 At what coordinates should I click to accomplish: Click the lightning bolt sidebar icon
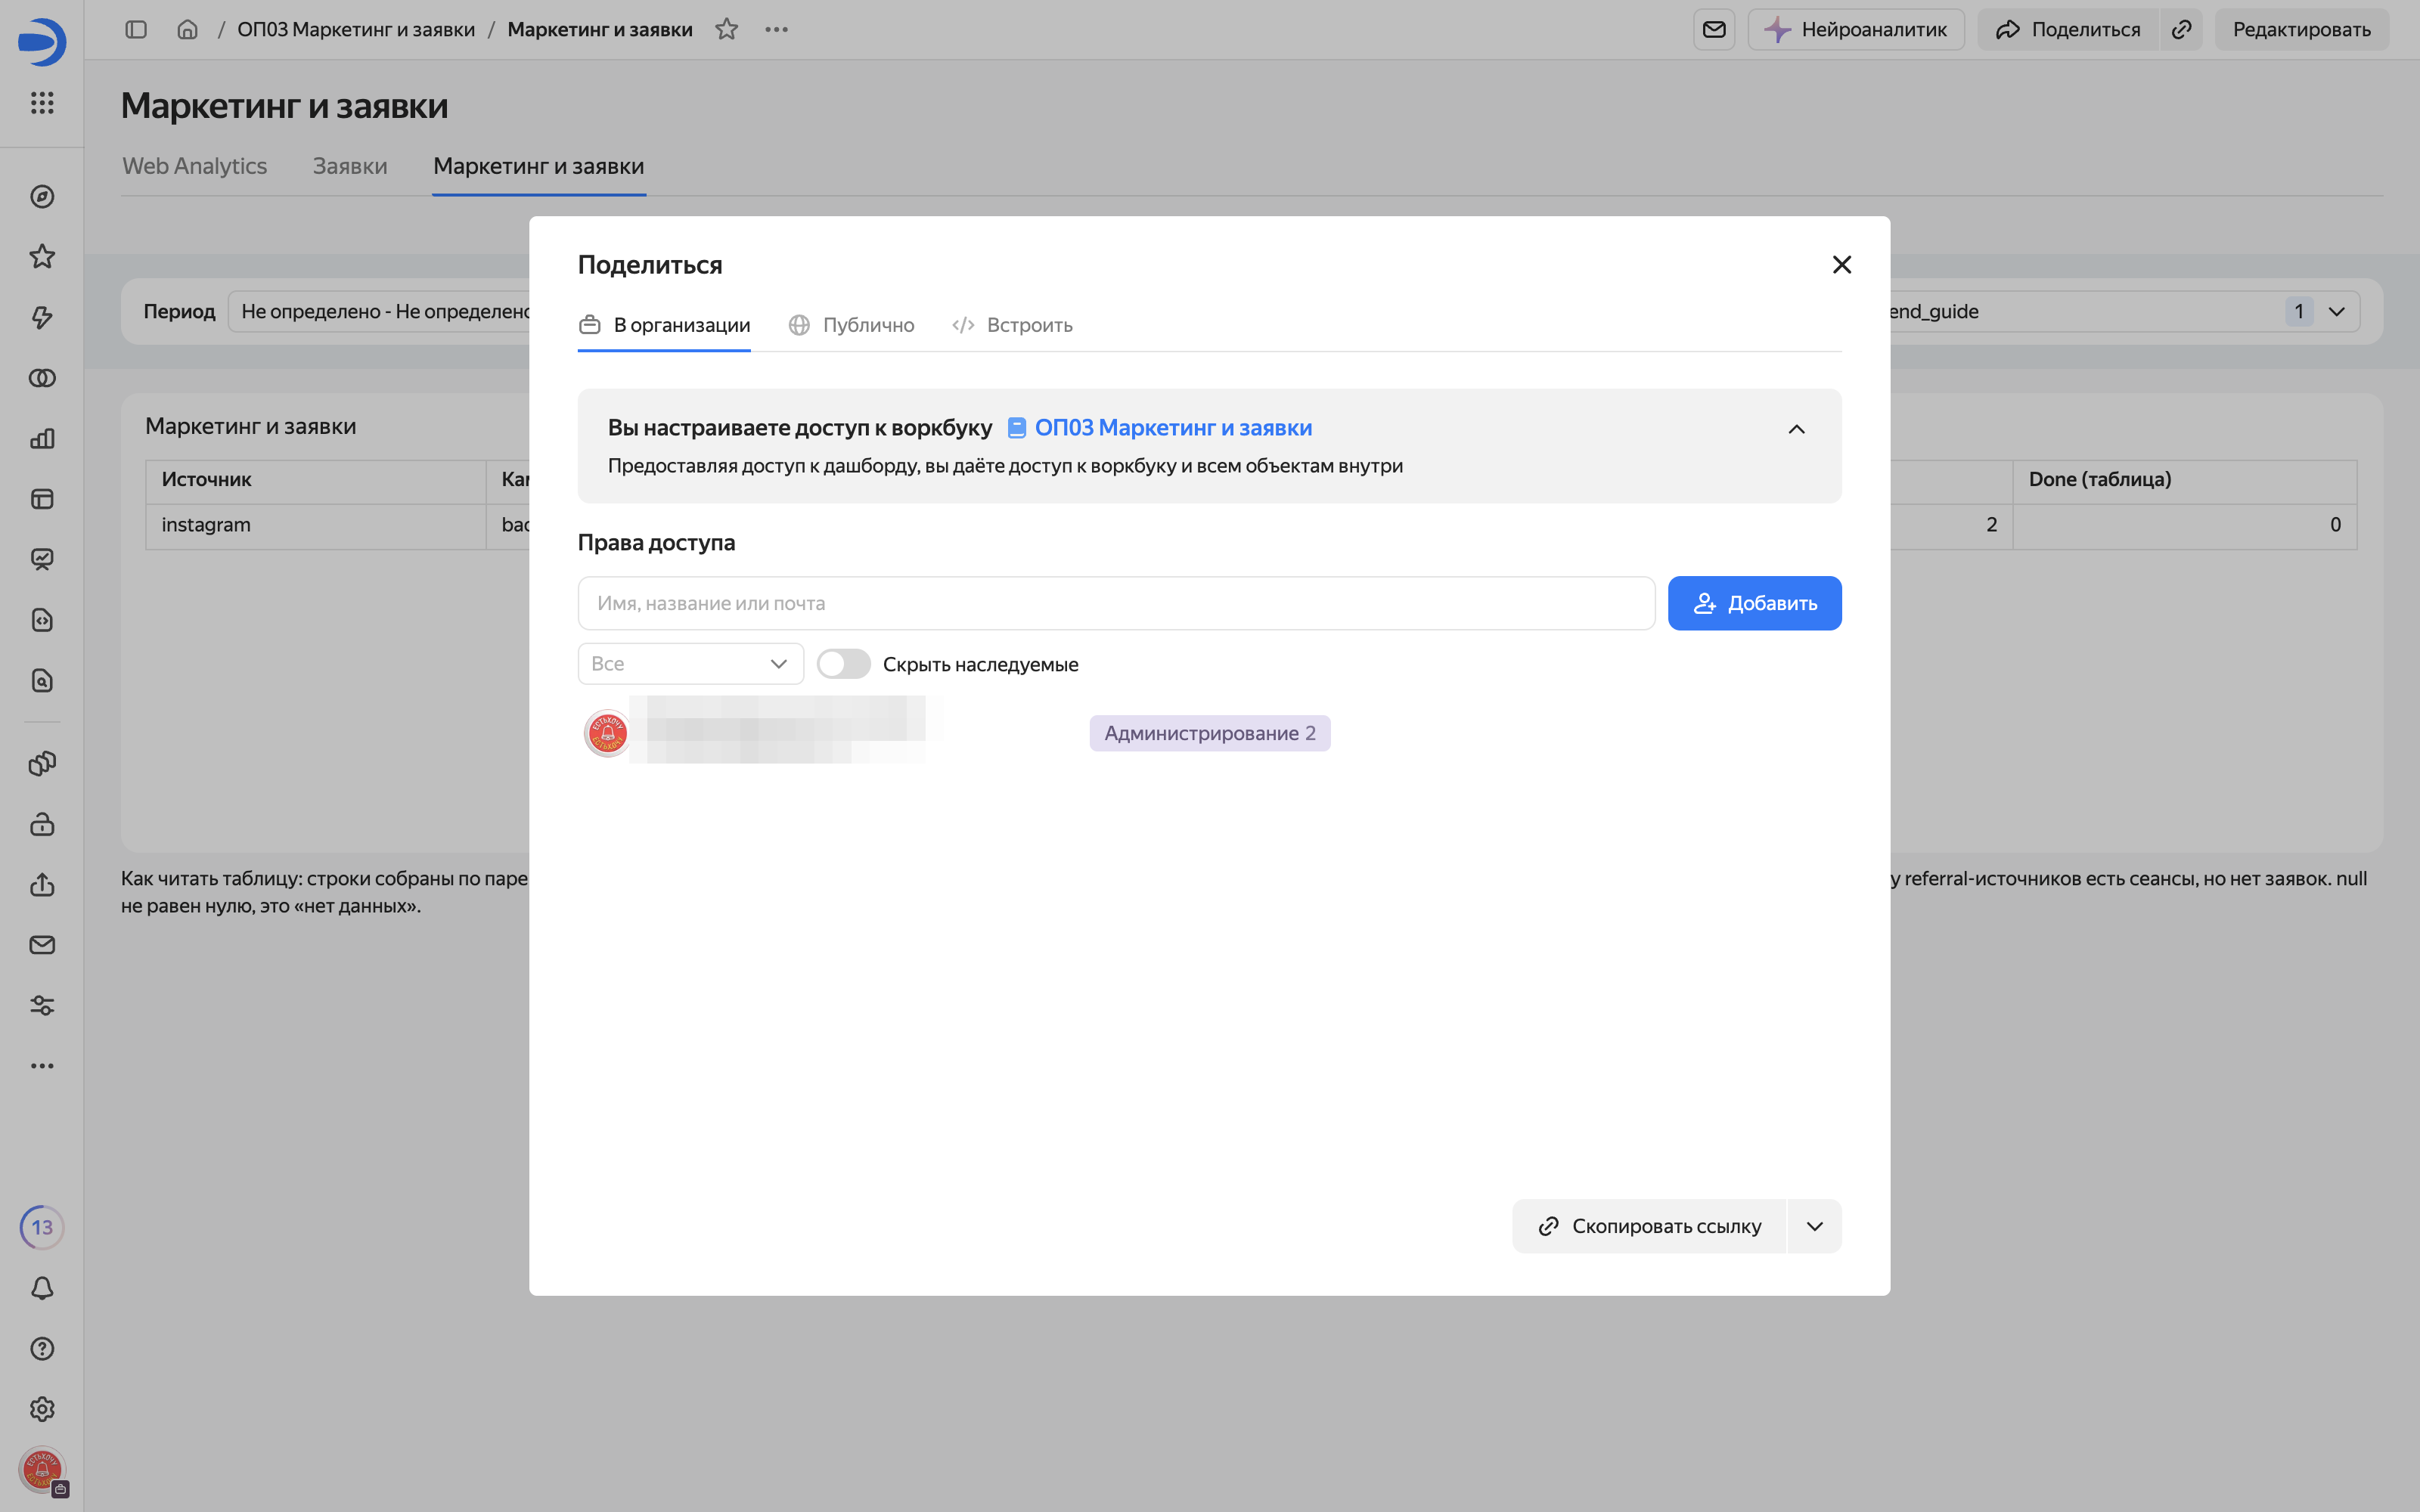(x=42, y=318)
